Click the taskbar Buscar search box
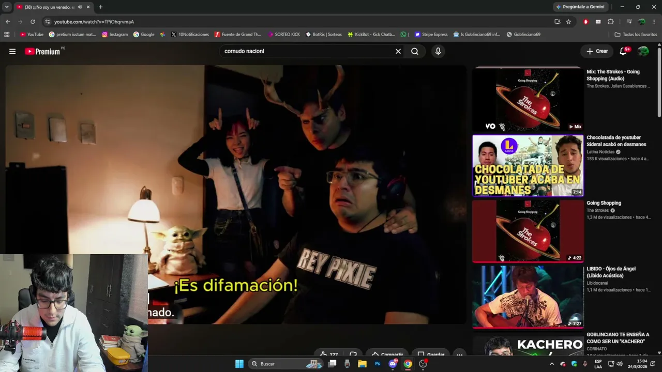The width and height of the screenshot is (662, 372). [x=286, y=364]
